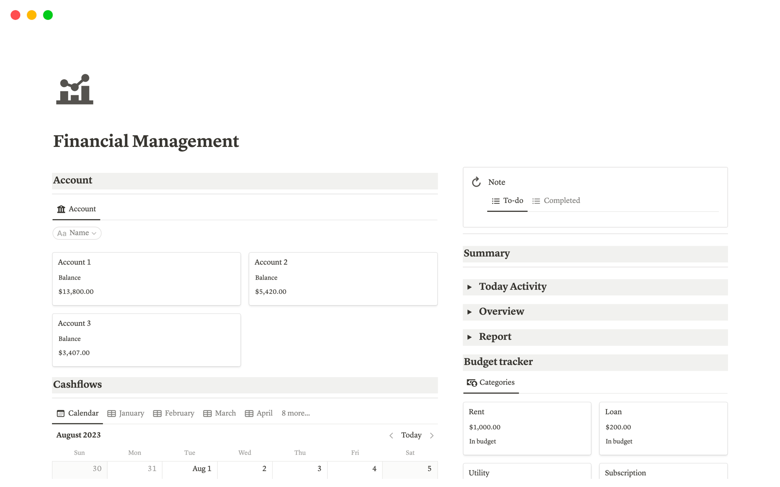
Task: Click the refresh icon beside Note
Action: click(x=476, y=182)
